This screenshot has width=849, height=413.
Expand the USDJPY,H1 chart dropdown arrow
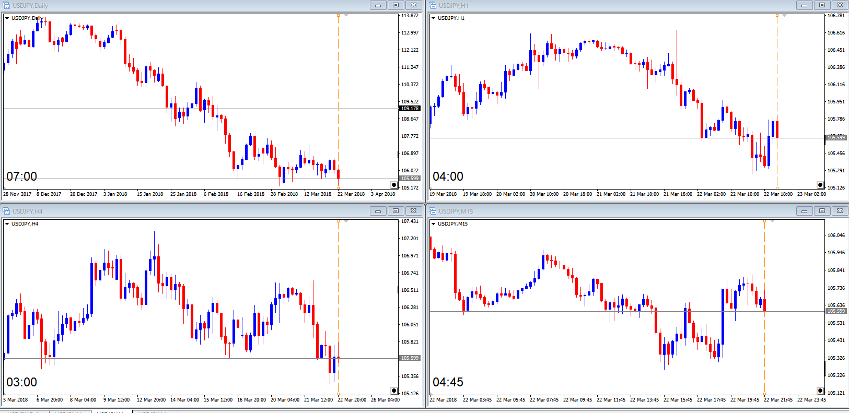(434, 18)
